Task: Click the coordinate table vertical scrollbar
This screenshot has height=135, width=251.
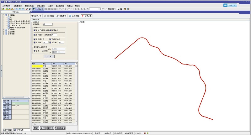Action: (76, 93)
